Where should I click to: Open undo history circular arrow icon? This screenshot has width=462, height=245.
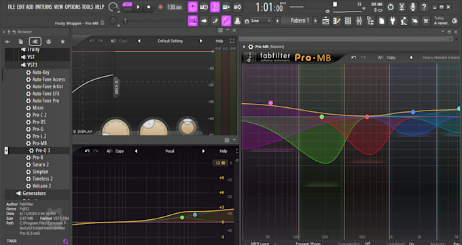(391, 7)
